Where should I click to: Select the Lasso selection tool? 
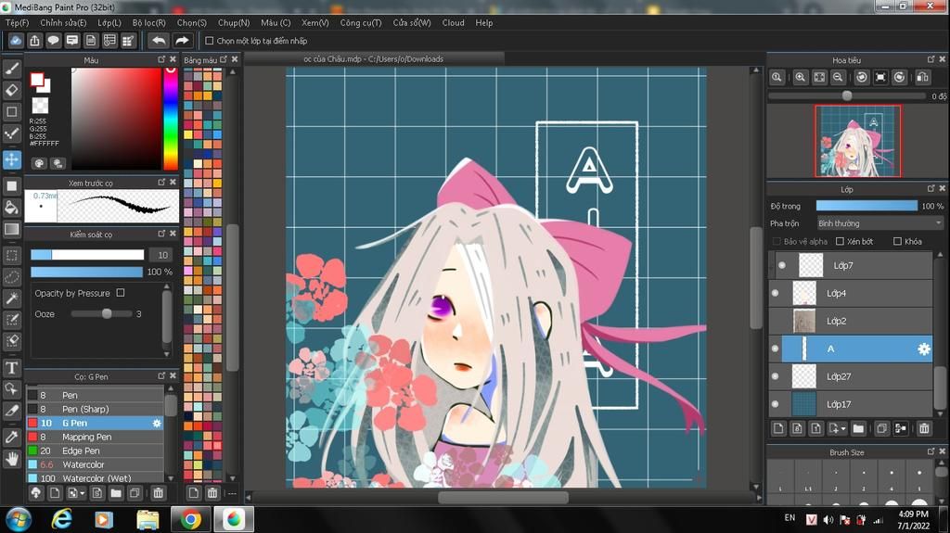(x=11, y=277)
